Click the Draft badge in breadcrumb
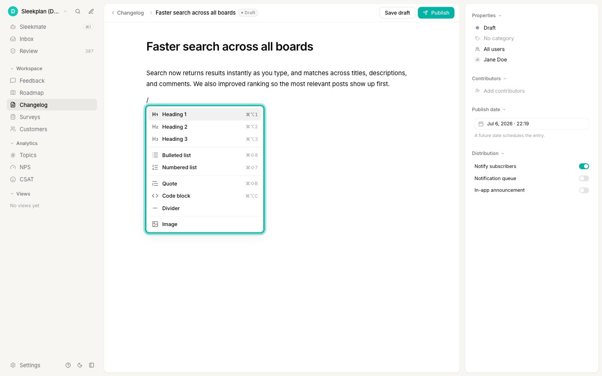 [x=248, y=13]
